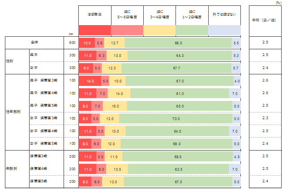
Task: Click the green '週に1〜2日程度' legend swatch
Action: pyautogui.click(x=192, y=30)
